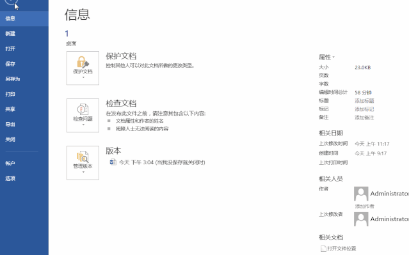
Task: Open the 信息 tab in sidebar
Action: click(24, 19)
